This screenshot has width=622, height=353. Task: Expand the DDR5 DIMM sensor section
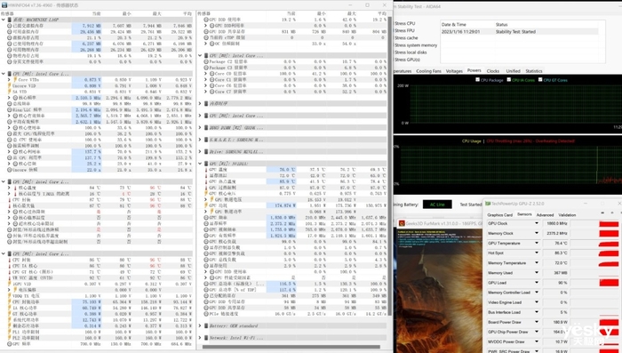point(200,127)
